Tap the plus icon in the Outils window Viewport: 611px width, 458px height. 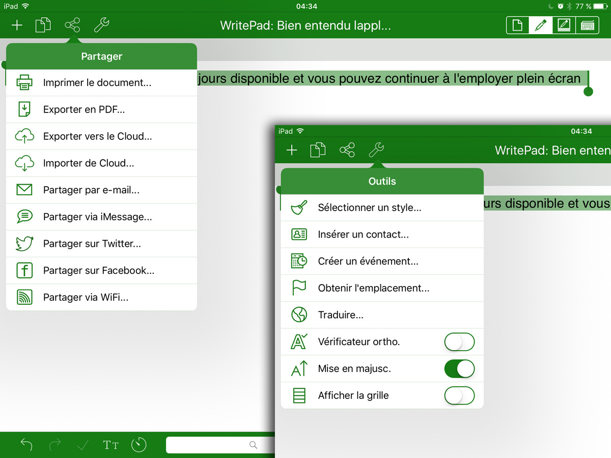(292, 150)
